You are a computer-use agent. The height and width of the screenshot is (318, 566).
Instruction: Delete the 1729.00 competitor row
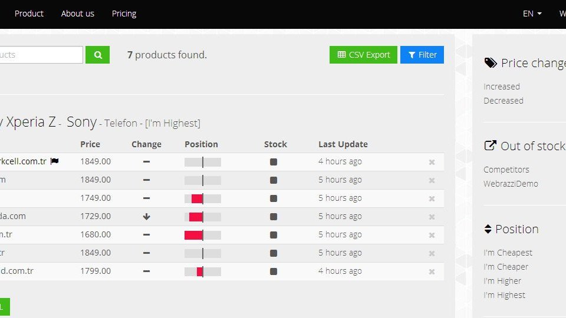click(432, 217)
